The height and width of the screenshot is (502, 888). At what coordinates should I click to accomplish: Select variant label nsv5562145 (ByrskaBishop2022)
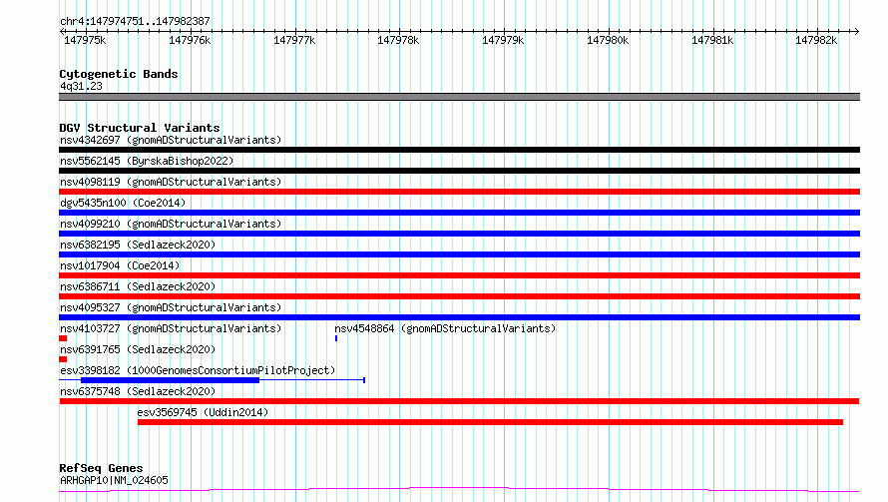[147, 161]
